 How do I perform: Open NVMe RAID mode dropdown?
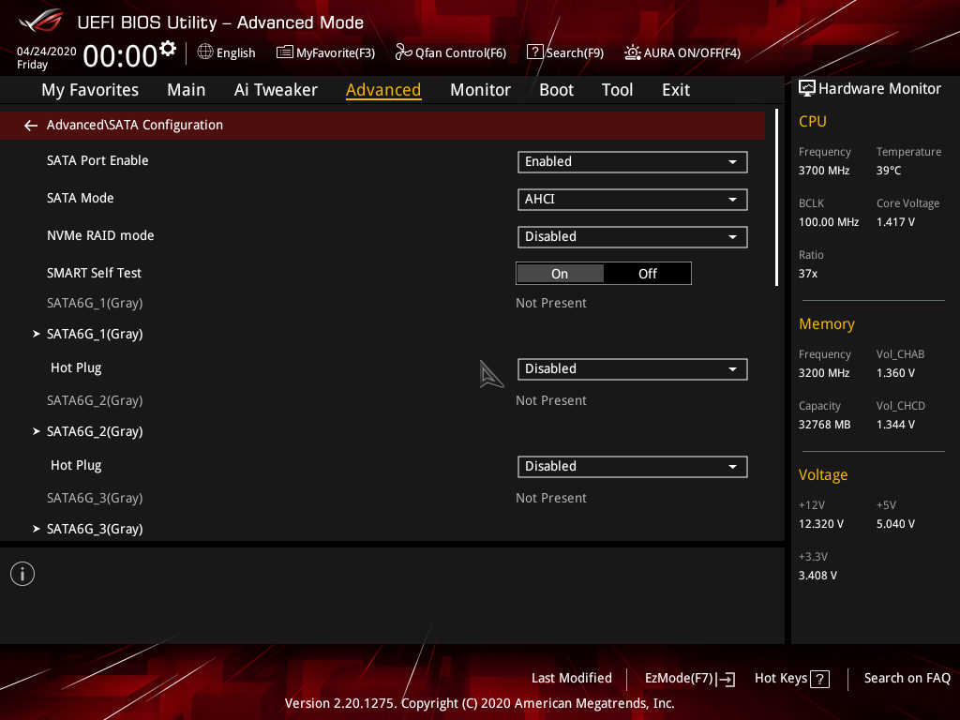click(633, 237)
